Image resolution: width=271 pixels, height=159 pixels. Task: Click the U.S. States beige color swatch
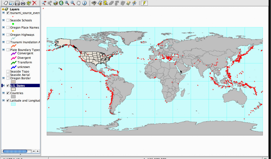[13, 89]
